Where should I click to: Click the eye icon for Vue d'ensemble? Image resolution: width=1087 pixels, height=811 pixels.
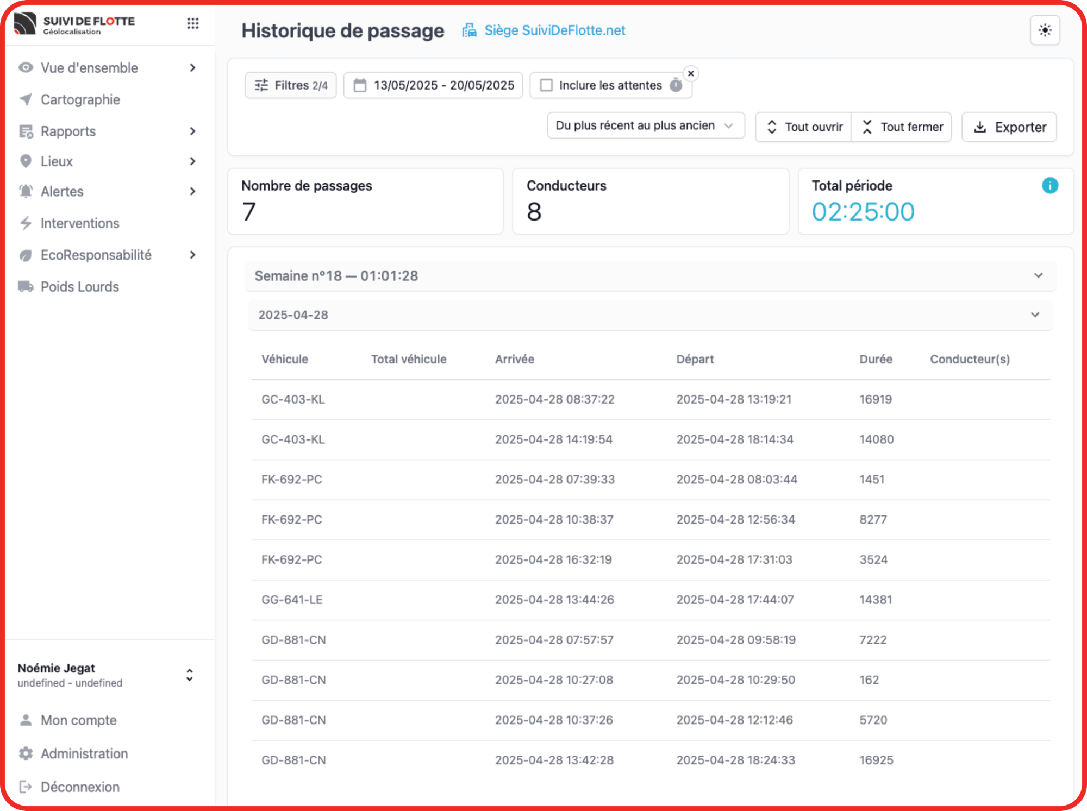[26, 68]
